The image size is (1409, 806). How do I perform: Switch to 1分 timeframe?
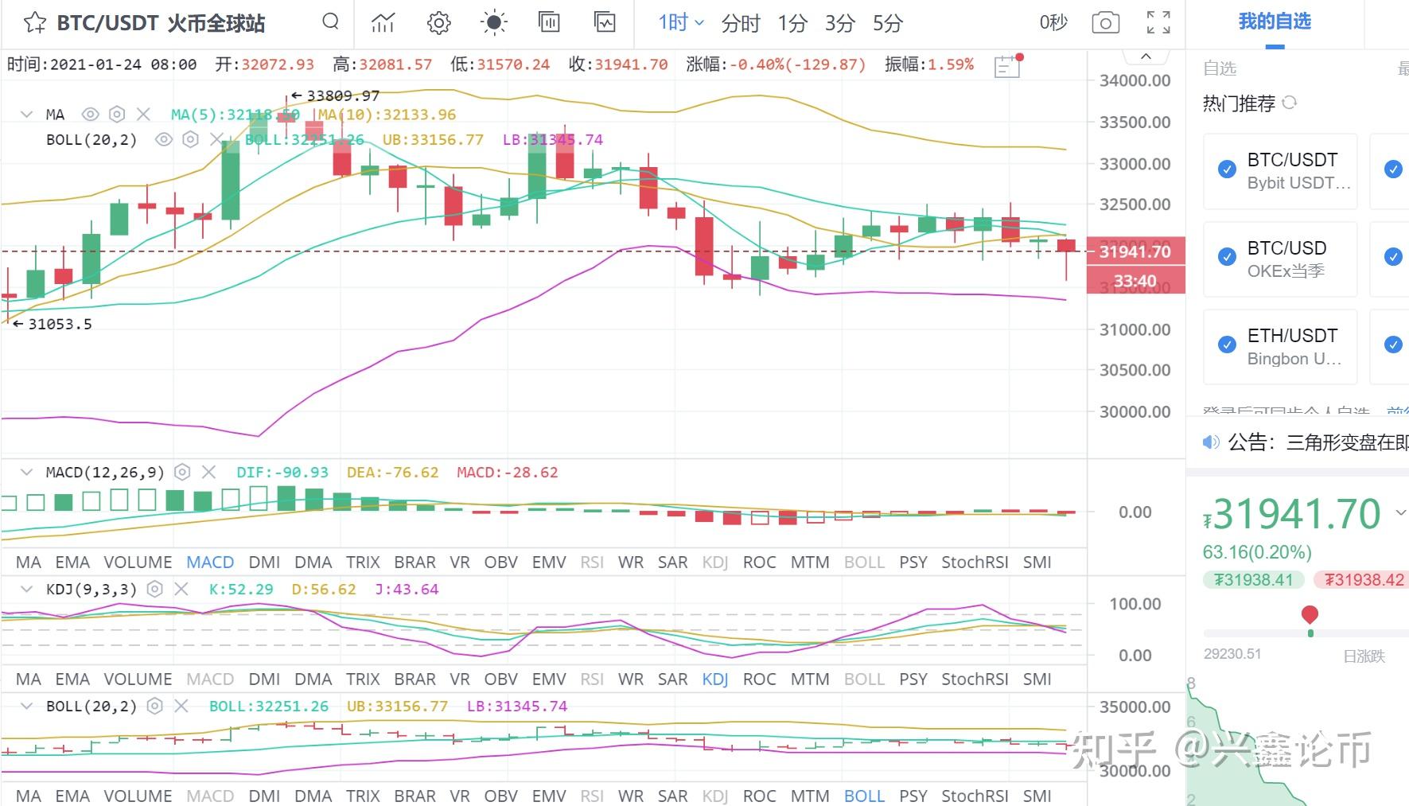point(792,23)
